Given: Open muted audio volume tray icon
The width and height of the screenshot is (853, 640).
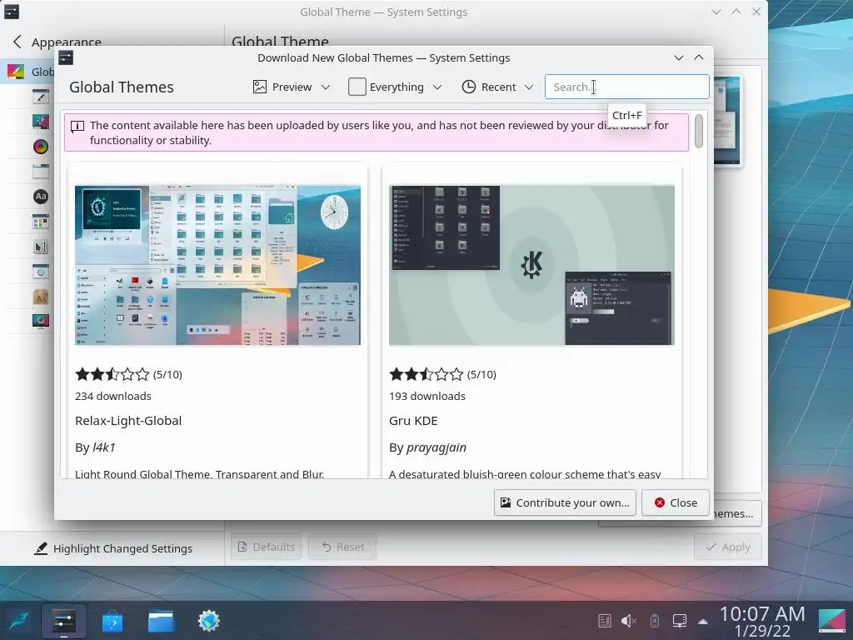Looking at the screenshot, I should tap(629, 621).
